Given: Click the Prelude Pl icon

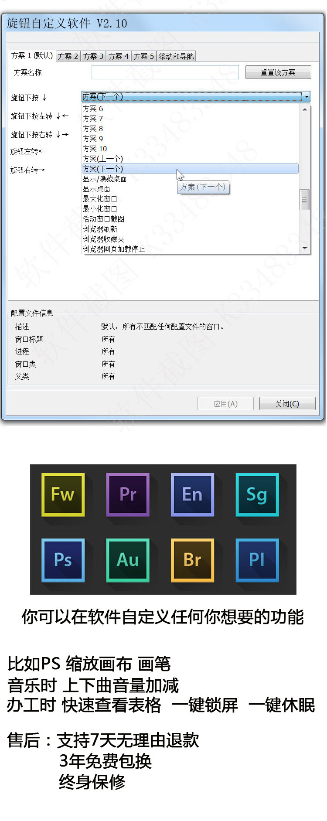Looking at the screenshot, I should (257, 560).
